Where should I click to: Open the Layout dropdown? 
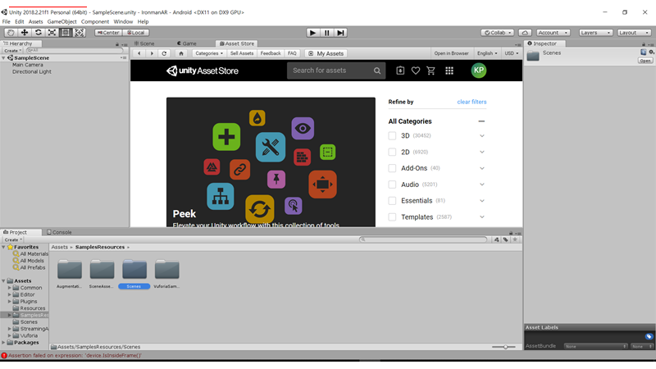pos(634,33)
